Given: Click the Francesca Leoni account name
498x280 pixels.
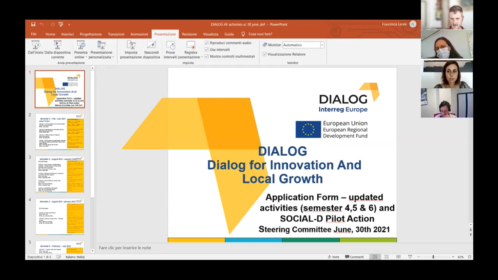Looking at the screenshot, I should click(394, 24).
